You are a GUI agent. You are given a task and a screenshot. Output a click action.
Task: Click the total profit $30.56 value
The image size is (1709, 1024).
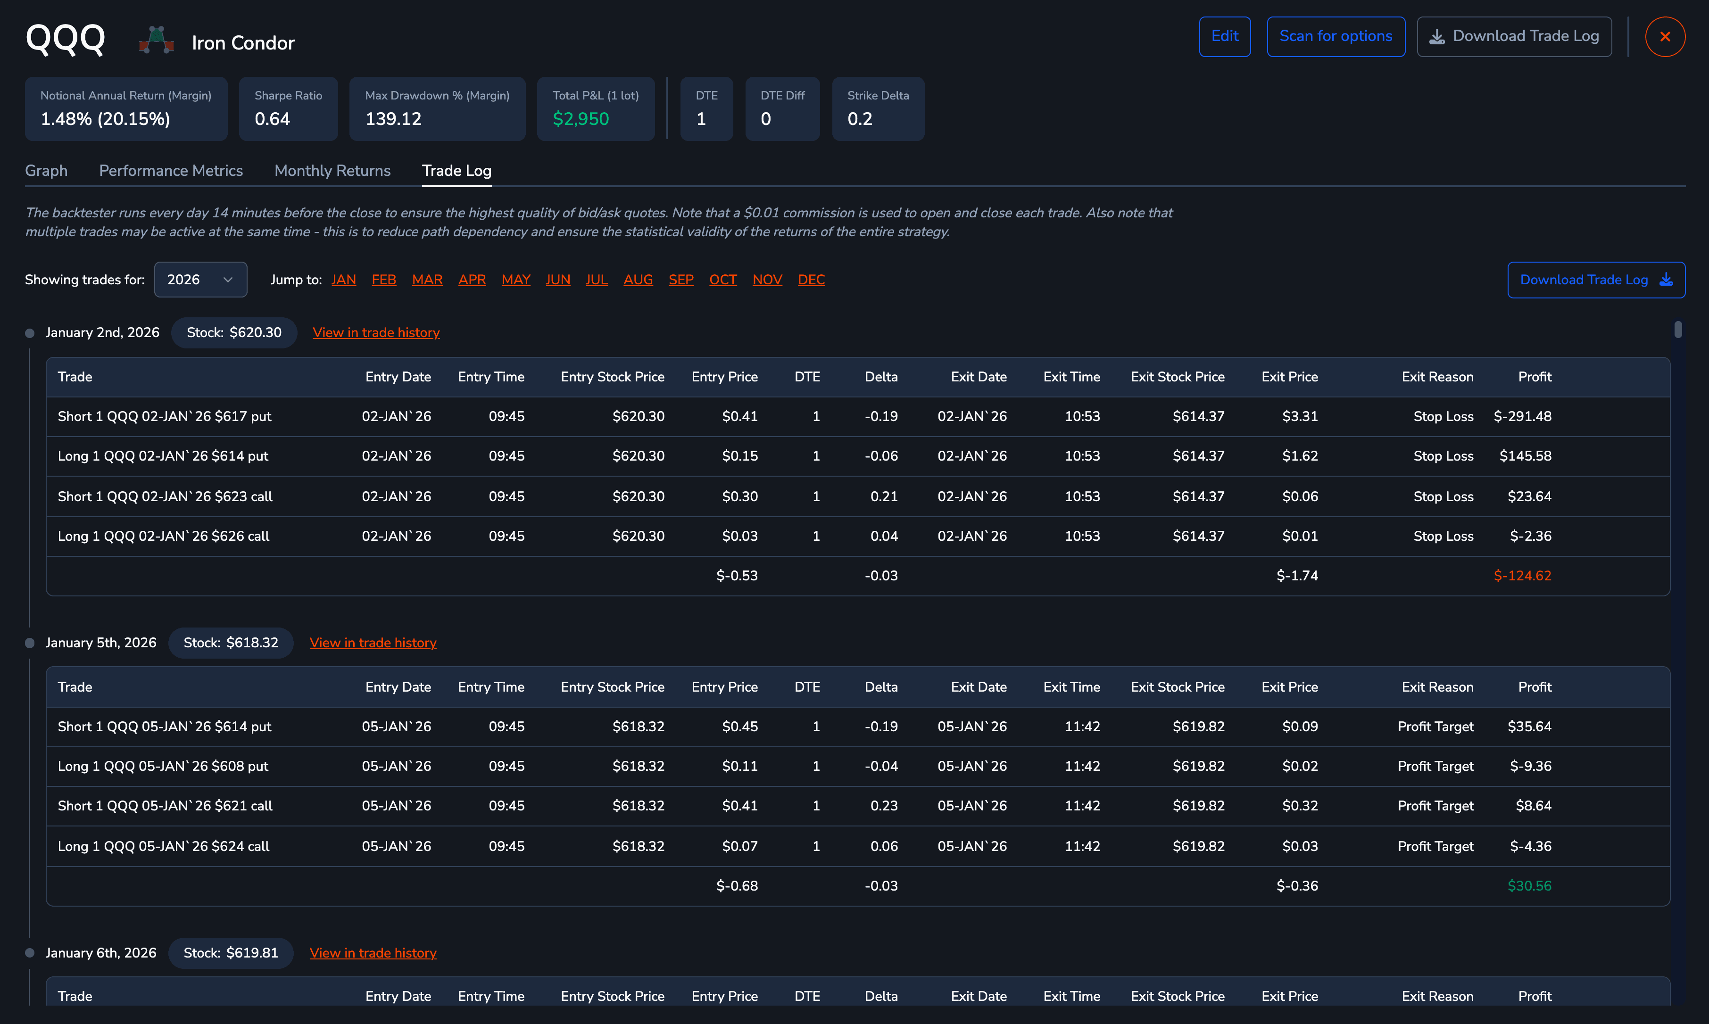click(x=1529, y=885)
